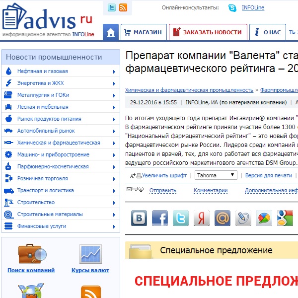Open Автомобильный рынок category
The height and width of the screenshot is (298, 298).
(46, 131)
